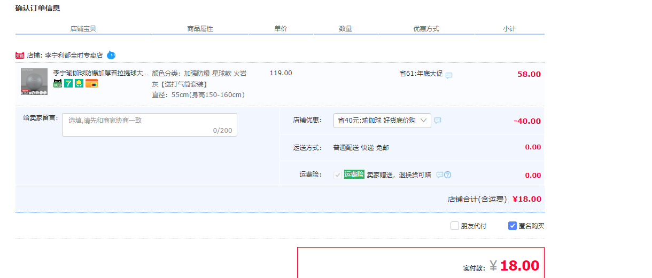The height and width of the screenshot is (278, 652).
Task: Click the 店铺宝贝 column header
Action: (x=83, y=29)
